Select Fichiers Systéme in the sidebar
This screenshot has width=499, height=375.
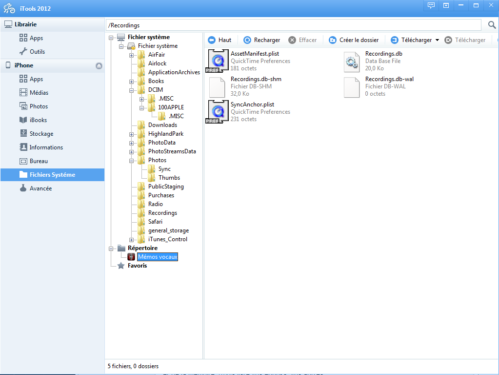pyautogui.click(x=53, y=175)
